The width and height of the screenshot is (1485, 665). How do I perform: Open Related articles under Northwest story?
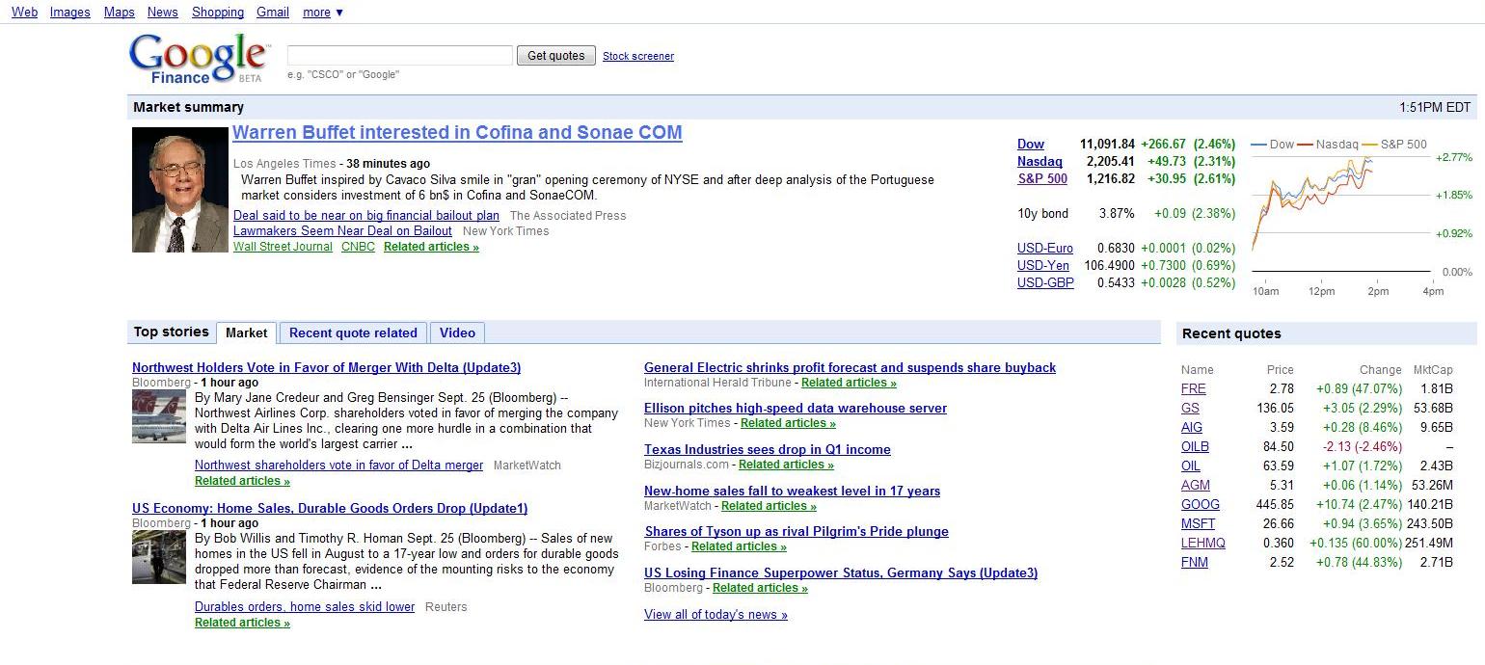coord(242,481)
